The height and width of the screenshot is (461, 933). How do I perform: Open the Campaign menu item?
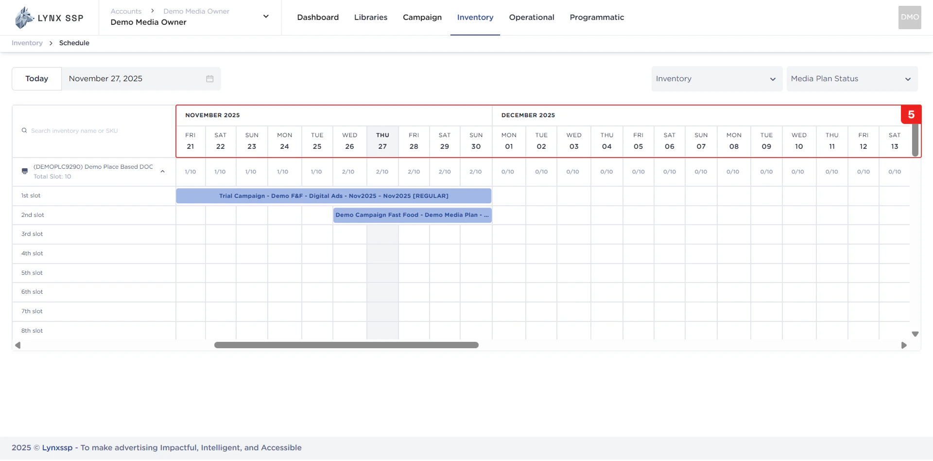(422, 17)
